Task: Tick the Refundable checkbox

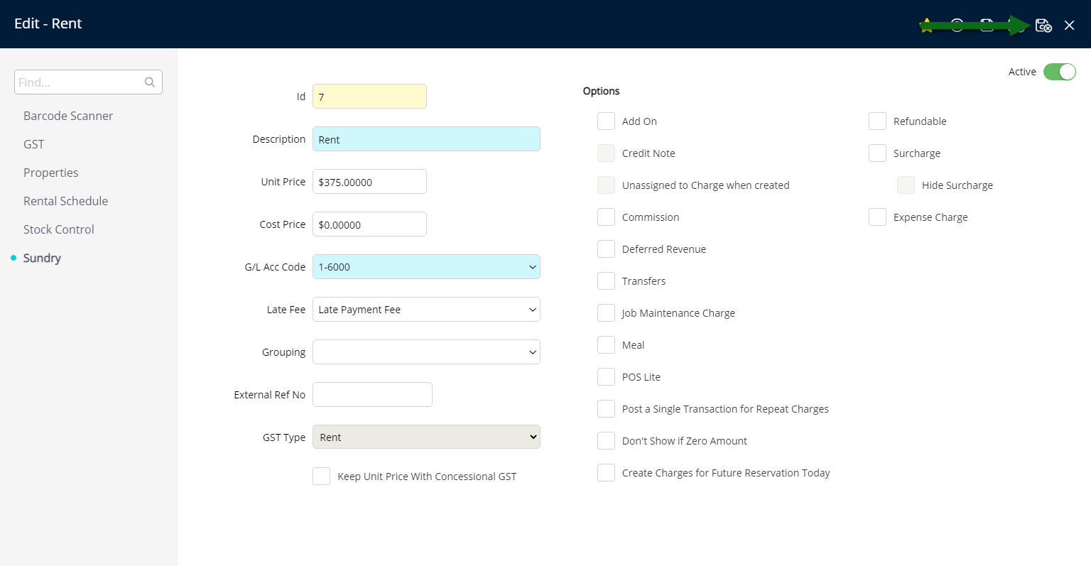Action: (x=877, y=121)
